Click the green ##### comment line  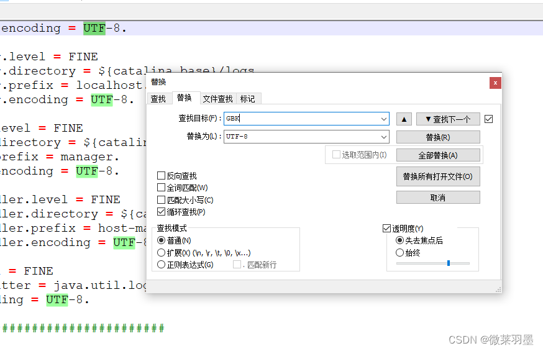[x=83, y=328]
